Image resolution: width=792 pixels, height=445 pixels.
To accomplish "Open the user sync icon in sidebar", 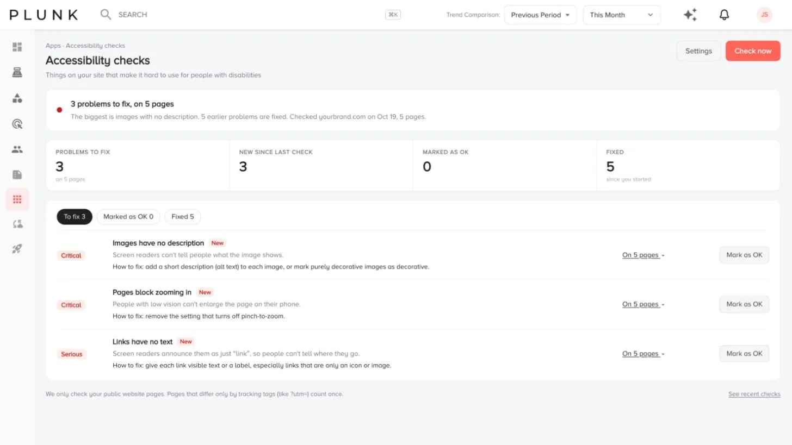I will [x=17, y=224].
